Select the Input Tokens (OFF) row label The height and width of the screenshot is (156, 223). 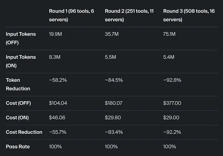pyautogui.click(x=21, y=38)
